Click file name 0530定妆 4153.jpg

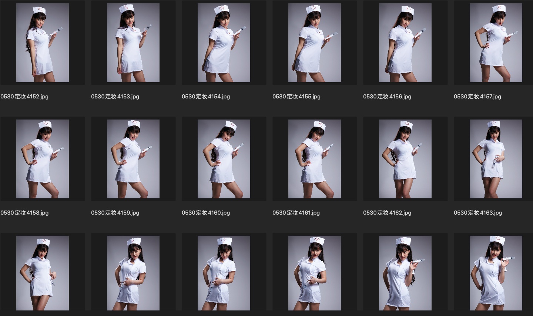pyautogui.click(x=115, y=97)
